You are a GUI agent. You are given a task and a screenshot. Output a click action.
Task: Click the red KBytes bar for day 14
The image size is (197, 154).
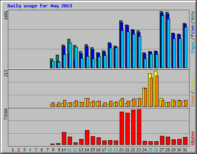pyautogui.click(x=87, y=137)
